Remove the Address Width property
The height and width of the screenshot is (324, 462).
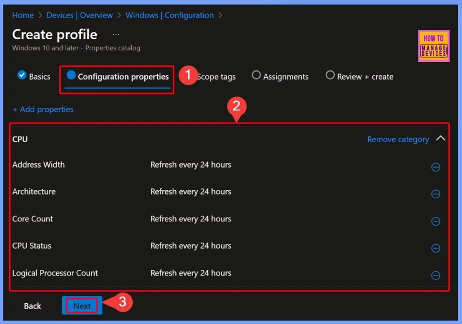(x=435, y=167)
